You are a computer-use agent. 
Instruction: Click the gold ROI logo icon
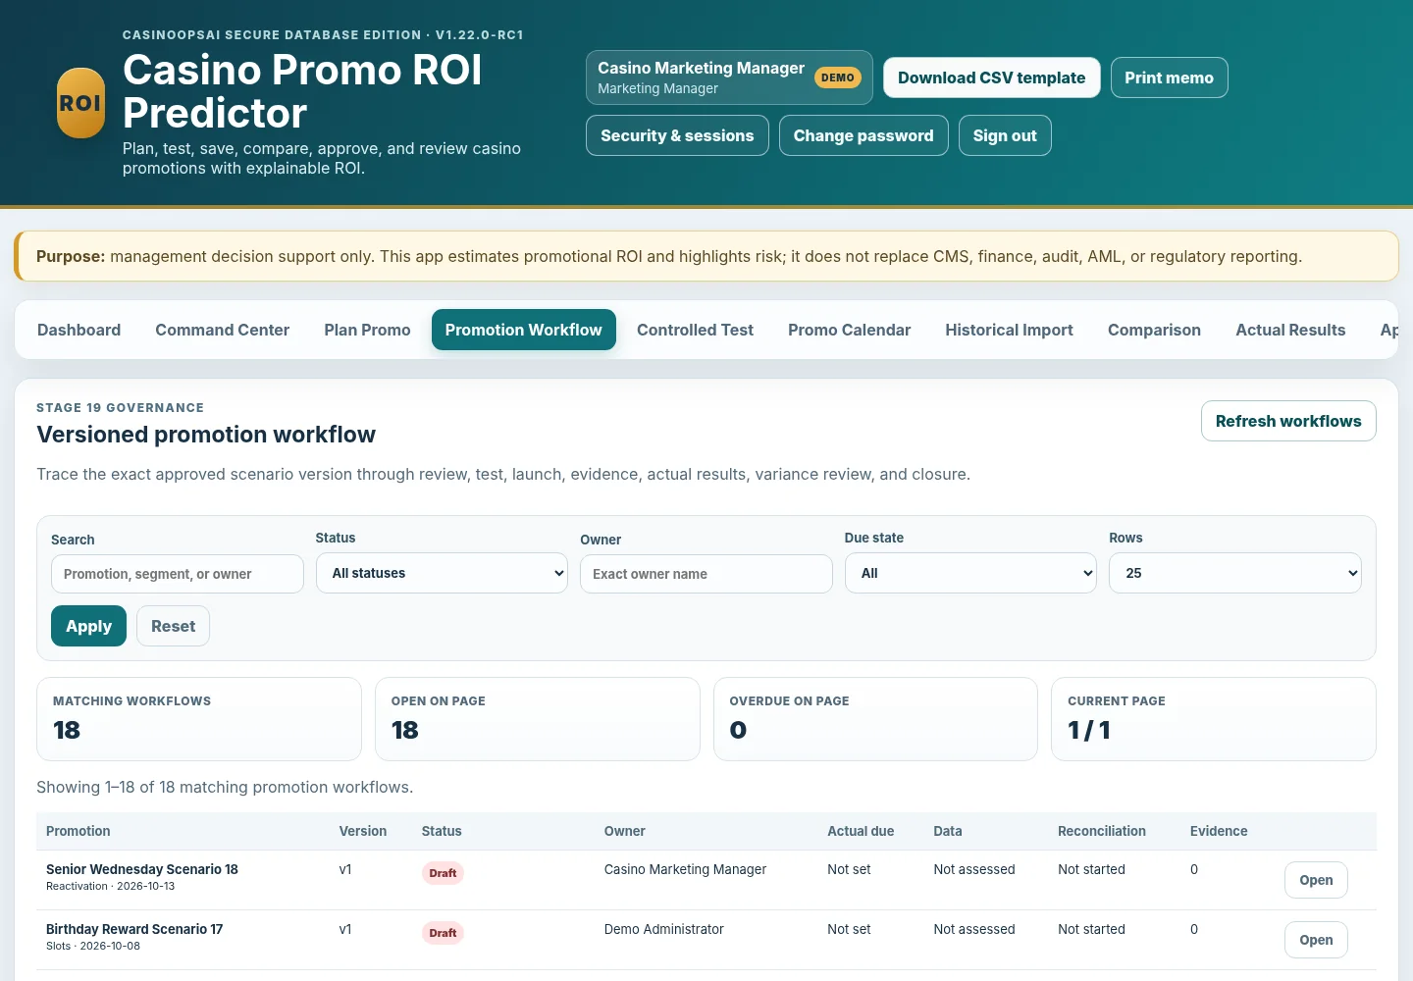pyautogui.click(x=80, y=103)
